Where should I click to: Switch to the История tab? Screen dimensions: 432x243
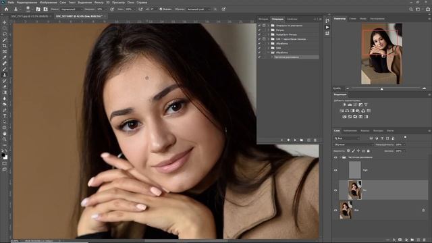(x=263, y=19)
